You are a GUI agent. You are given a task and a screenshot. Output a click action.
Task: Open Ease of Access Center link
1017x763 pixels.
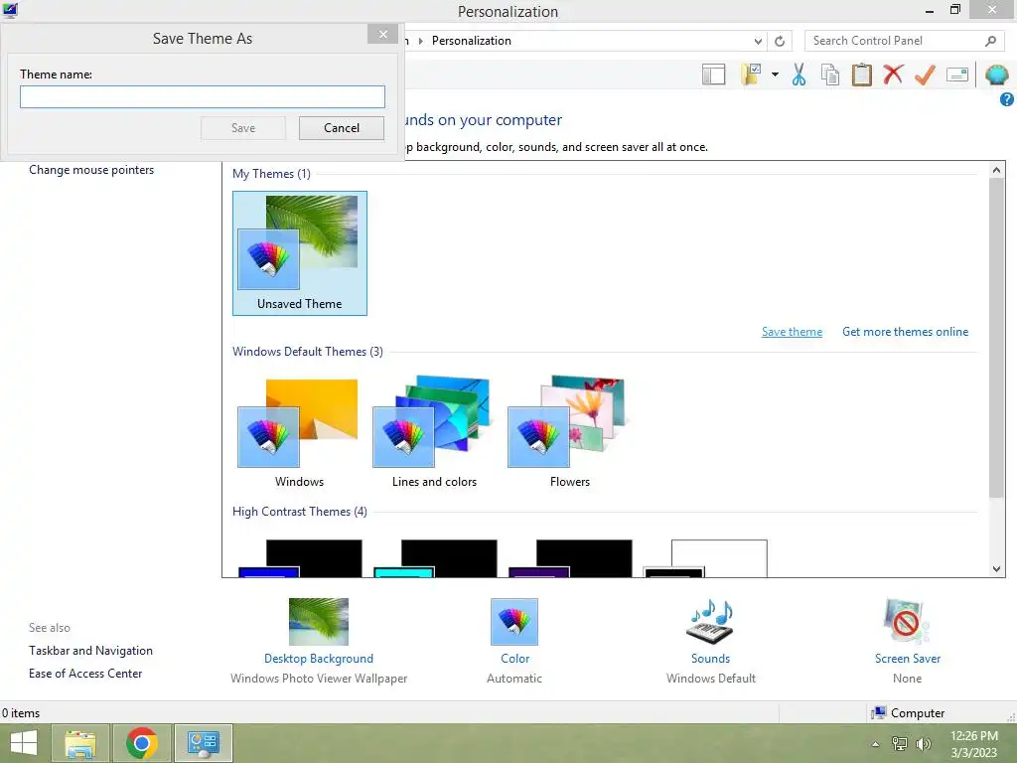85,674
